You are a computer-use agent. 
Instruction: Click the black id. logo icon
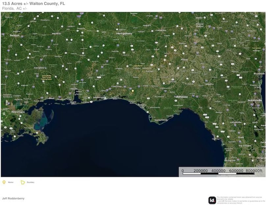(x=212, y=200)
